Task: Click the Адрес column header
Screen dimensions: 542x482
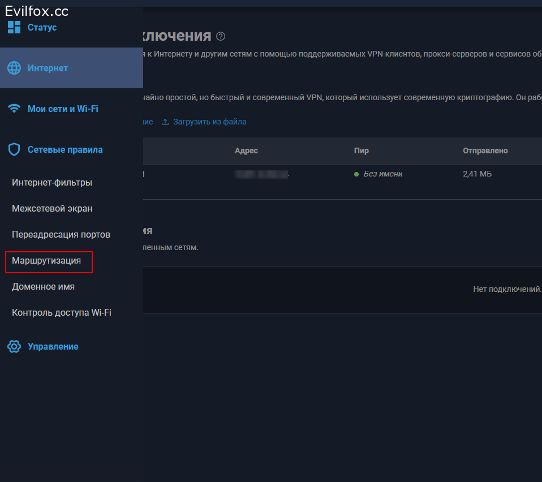Action: coord(246,150)
